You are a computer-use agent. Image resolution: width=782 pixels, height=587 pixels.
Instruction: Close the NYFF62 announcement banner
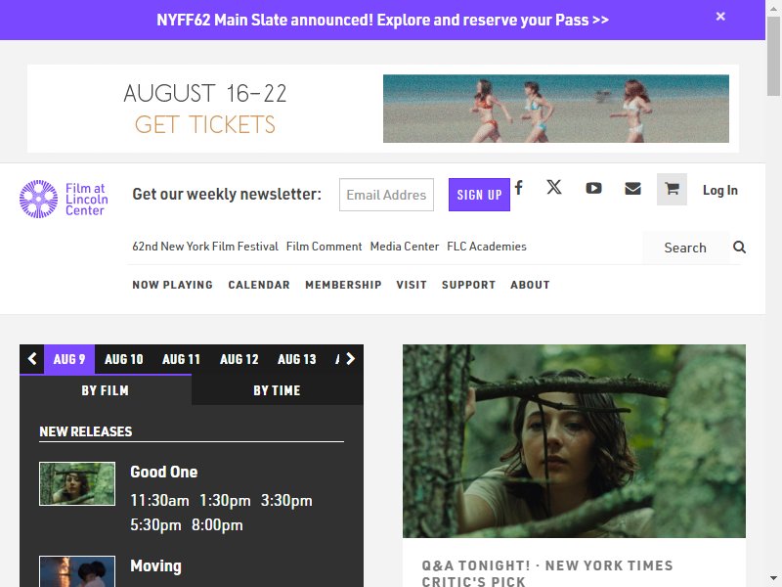[720, 17]
